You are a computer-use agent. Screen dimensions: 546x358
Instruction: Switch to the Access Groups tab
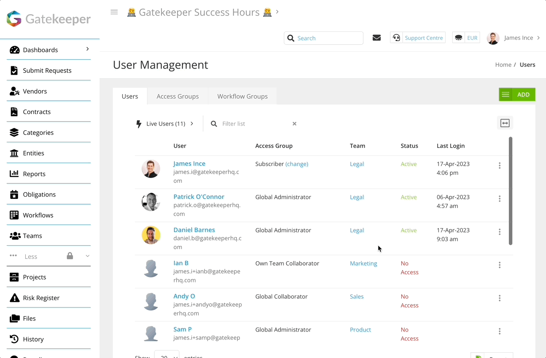tap(177, 96)
